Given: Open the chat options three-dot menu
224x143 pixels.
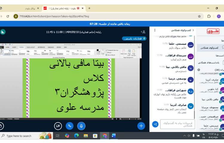Looking at the screenshot, I should (x=155, y=30).
